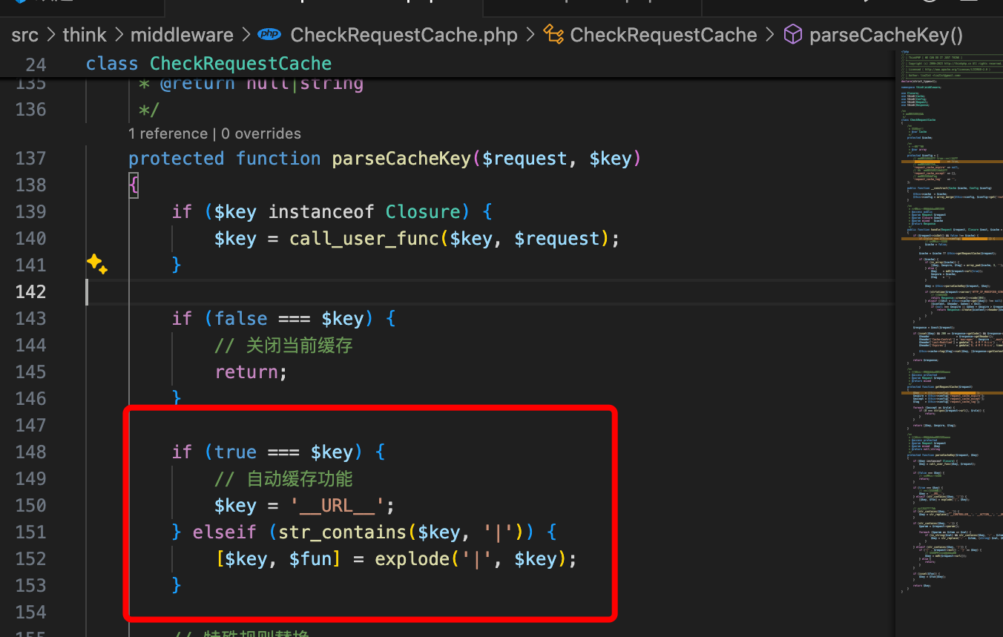Select the CheckRequestCache class breadcrumb
Viewport: 1003px width, 637px height.
pyautogui.click(x=663, y=35)
